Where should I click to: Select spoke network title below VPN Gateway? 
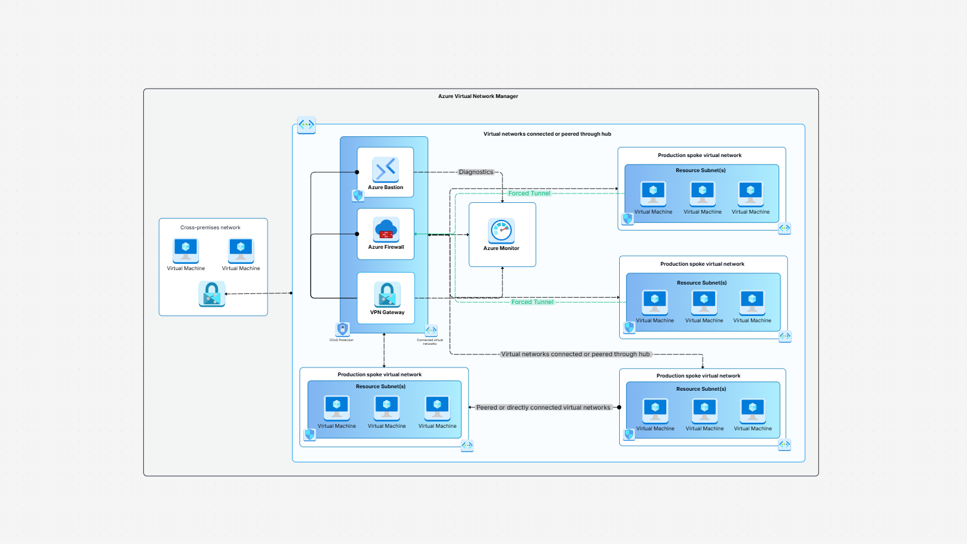click(379, 374)
